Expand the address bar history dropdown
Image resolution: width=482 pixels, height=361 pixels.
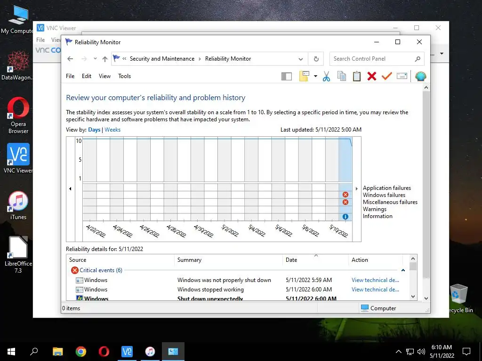point(301,59)
